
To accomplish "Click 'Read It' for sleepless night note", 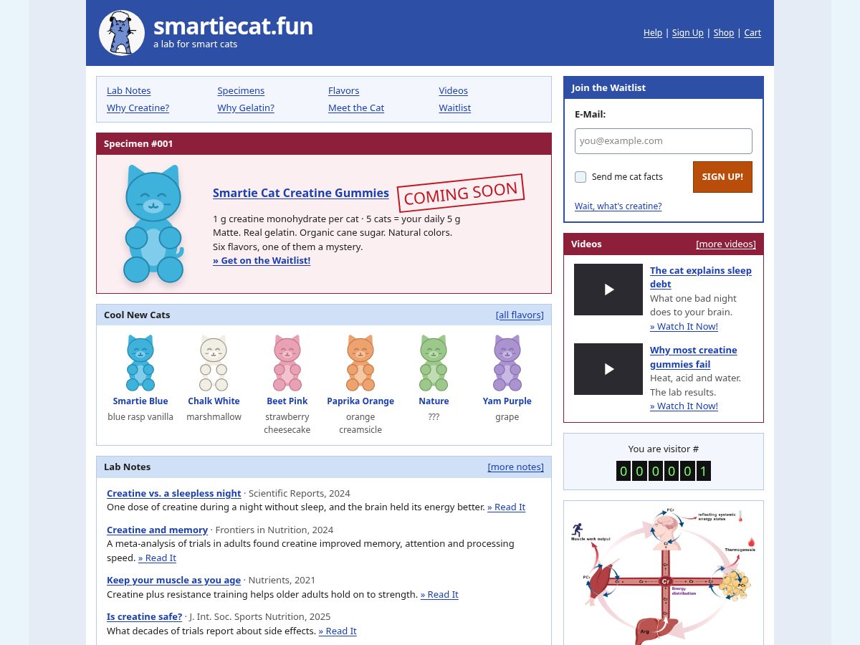I will click(506, 507).
